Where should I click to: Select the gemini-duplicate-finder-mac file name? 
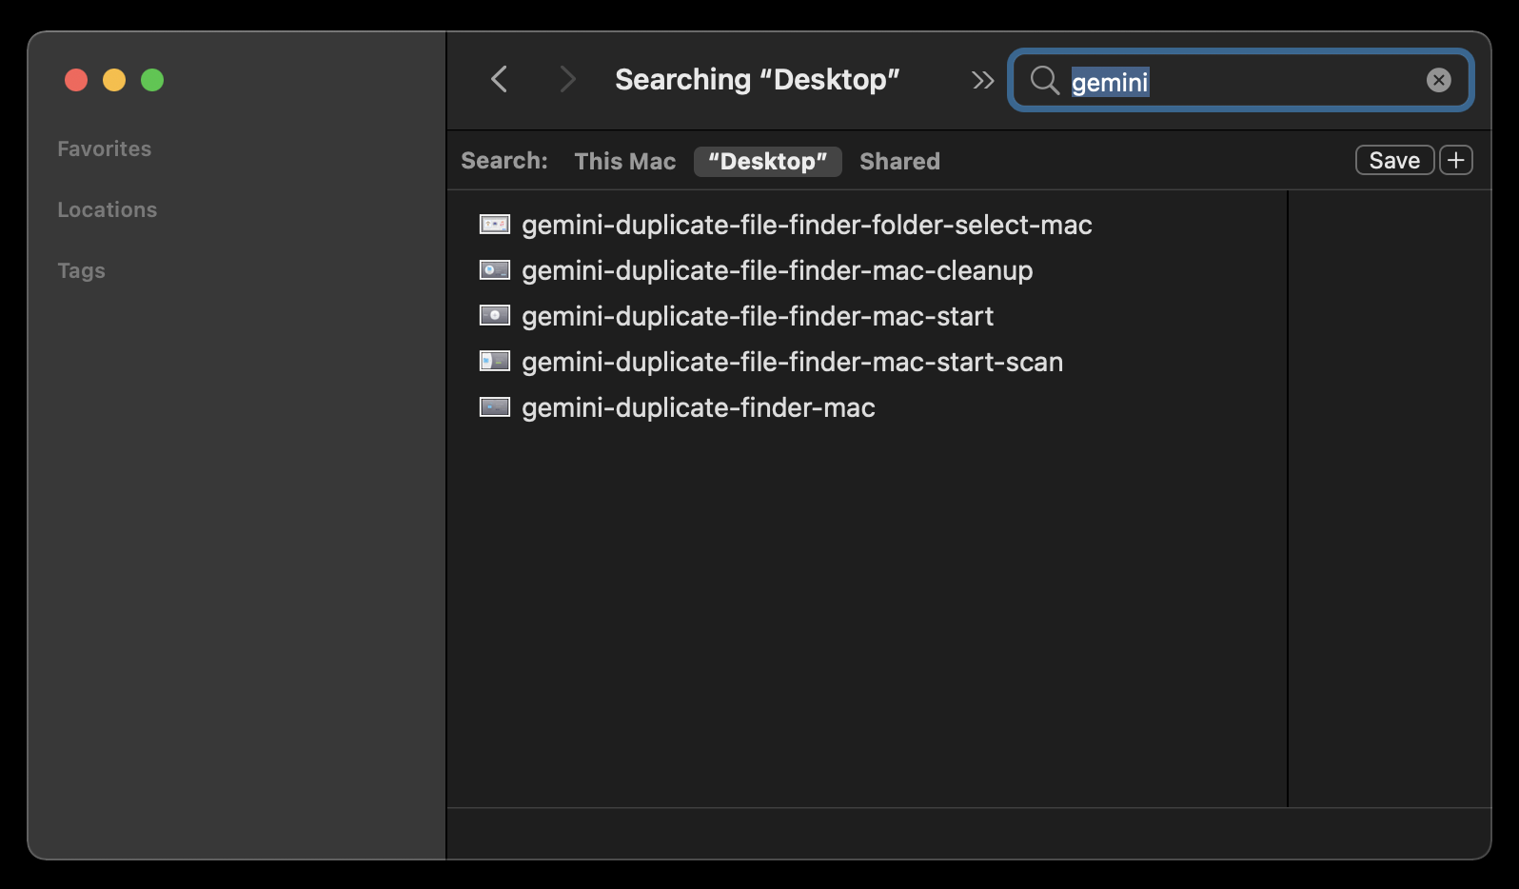pos(699,407)
